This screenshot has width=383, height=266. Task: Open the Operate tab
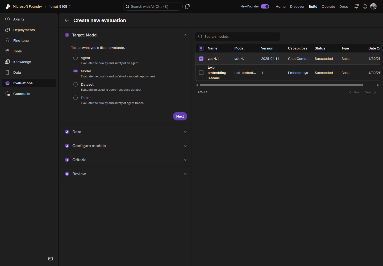(x=328, y=6)
